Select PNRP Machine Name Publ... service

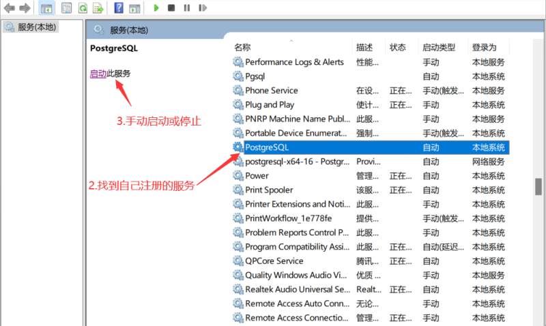pos(371,119)
